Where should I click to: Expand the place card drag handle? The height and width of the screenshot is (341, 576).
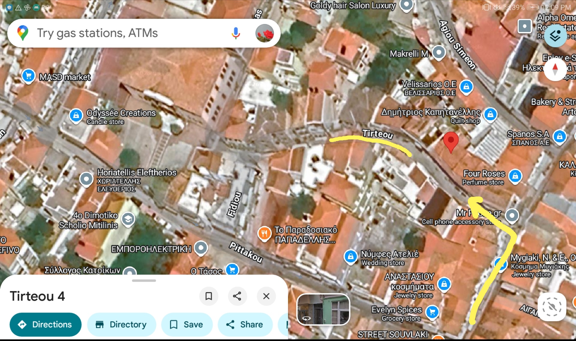click(144, 281)
